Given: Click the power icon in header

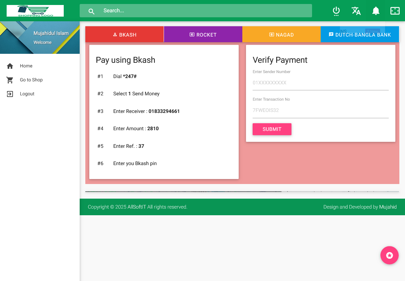Looking at the screenshot, I should pyautogui.click(x=336, y=11).
